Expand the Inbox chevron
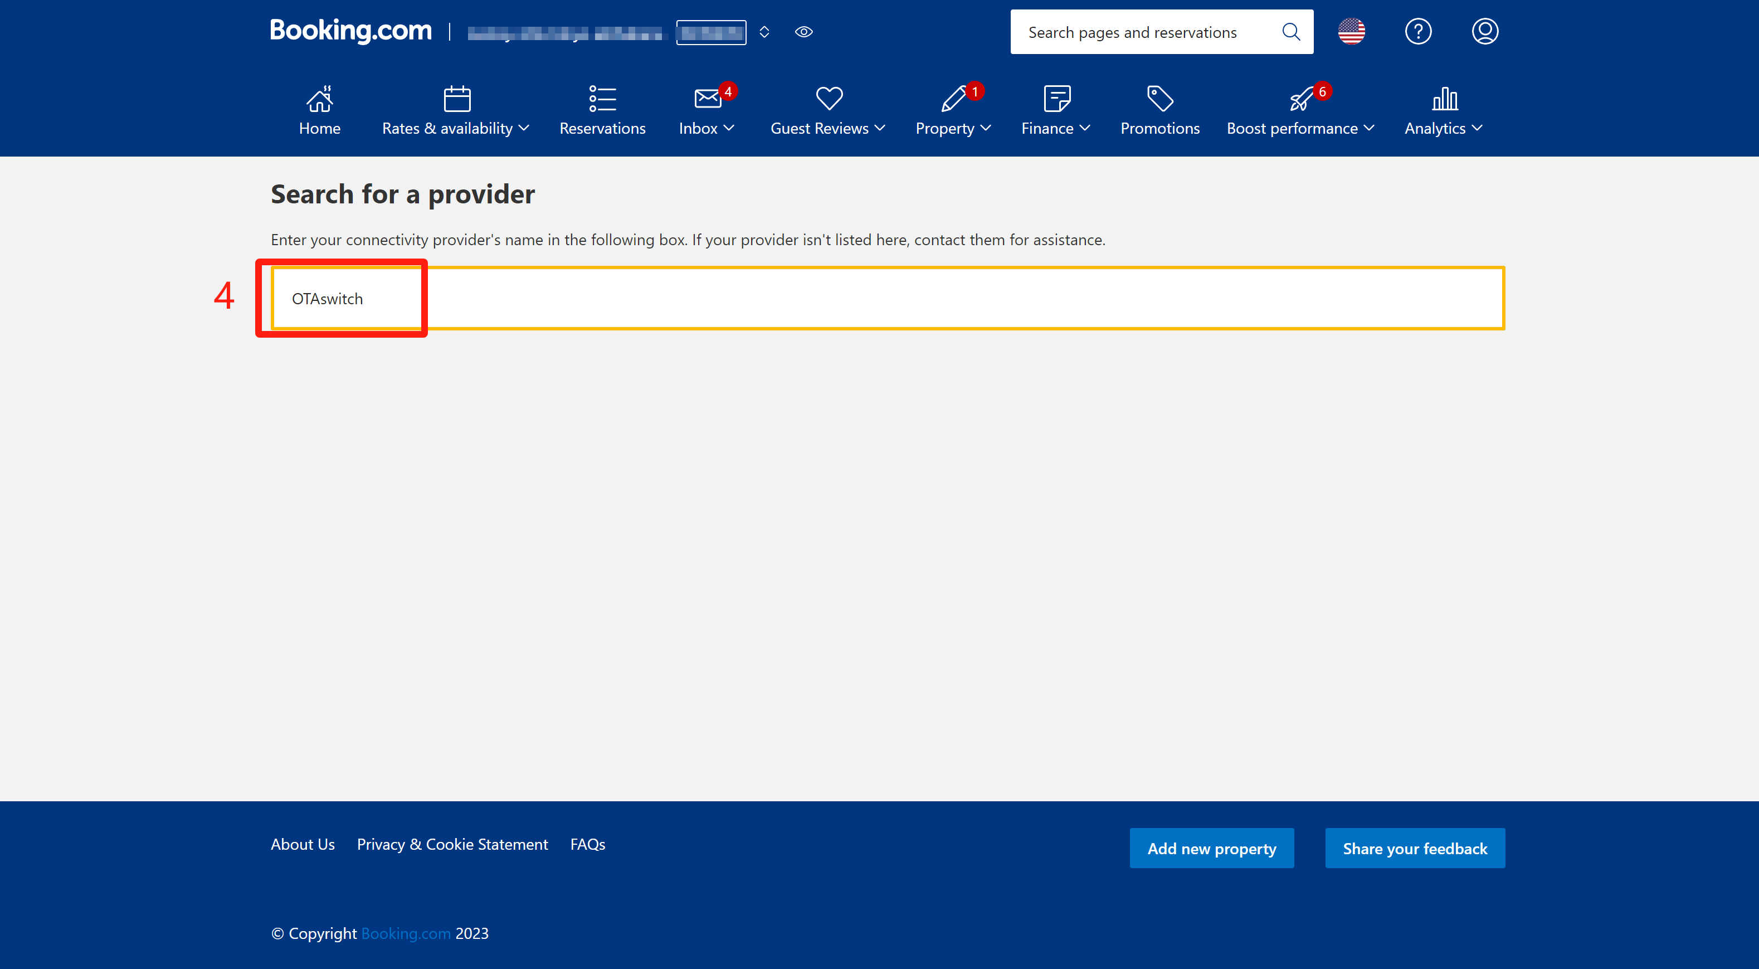The height and width of the screenshot is (969, 1759). click(729, 128)
